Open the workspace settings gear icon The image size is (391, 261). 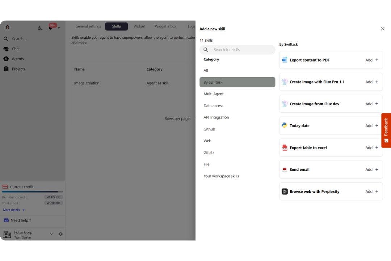(60, 234)
